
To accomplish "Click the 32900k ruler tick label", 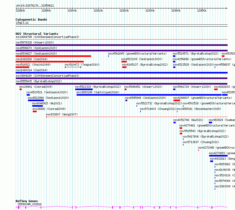I will click(72, 11).
